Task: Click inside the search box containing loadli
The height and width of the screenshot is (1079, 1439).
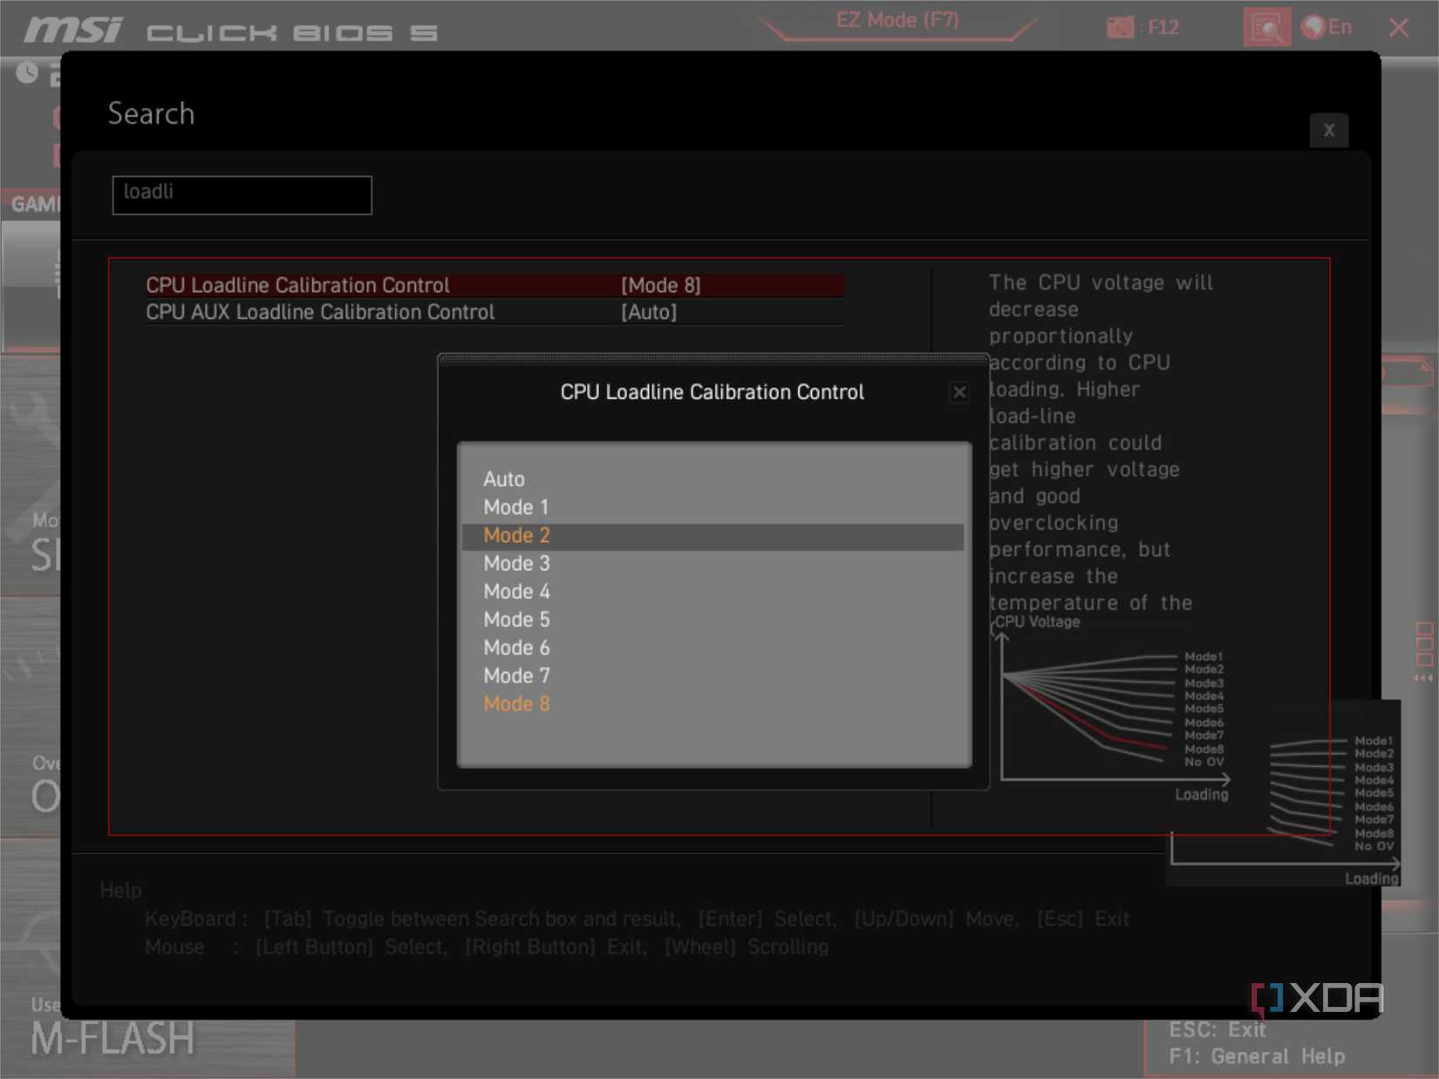Action: [x=242, y=194]
